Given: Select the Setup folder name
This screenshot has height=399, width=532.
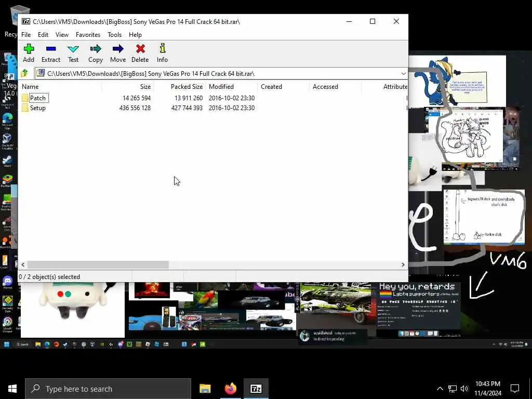Looking at the screenshot, I should tap(37, 108).
